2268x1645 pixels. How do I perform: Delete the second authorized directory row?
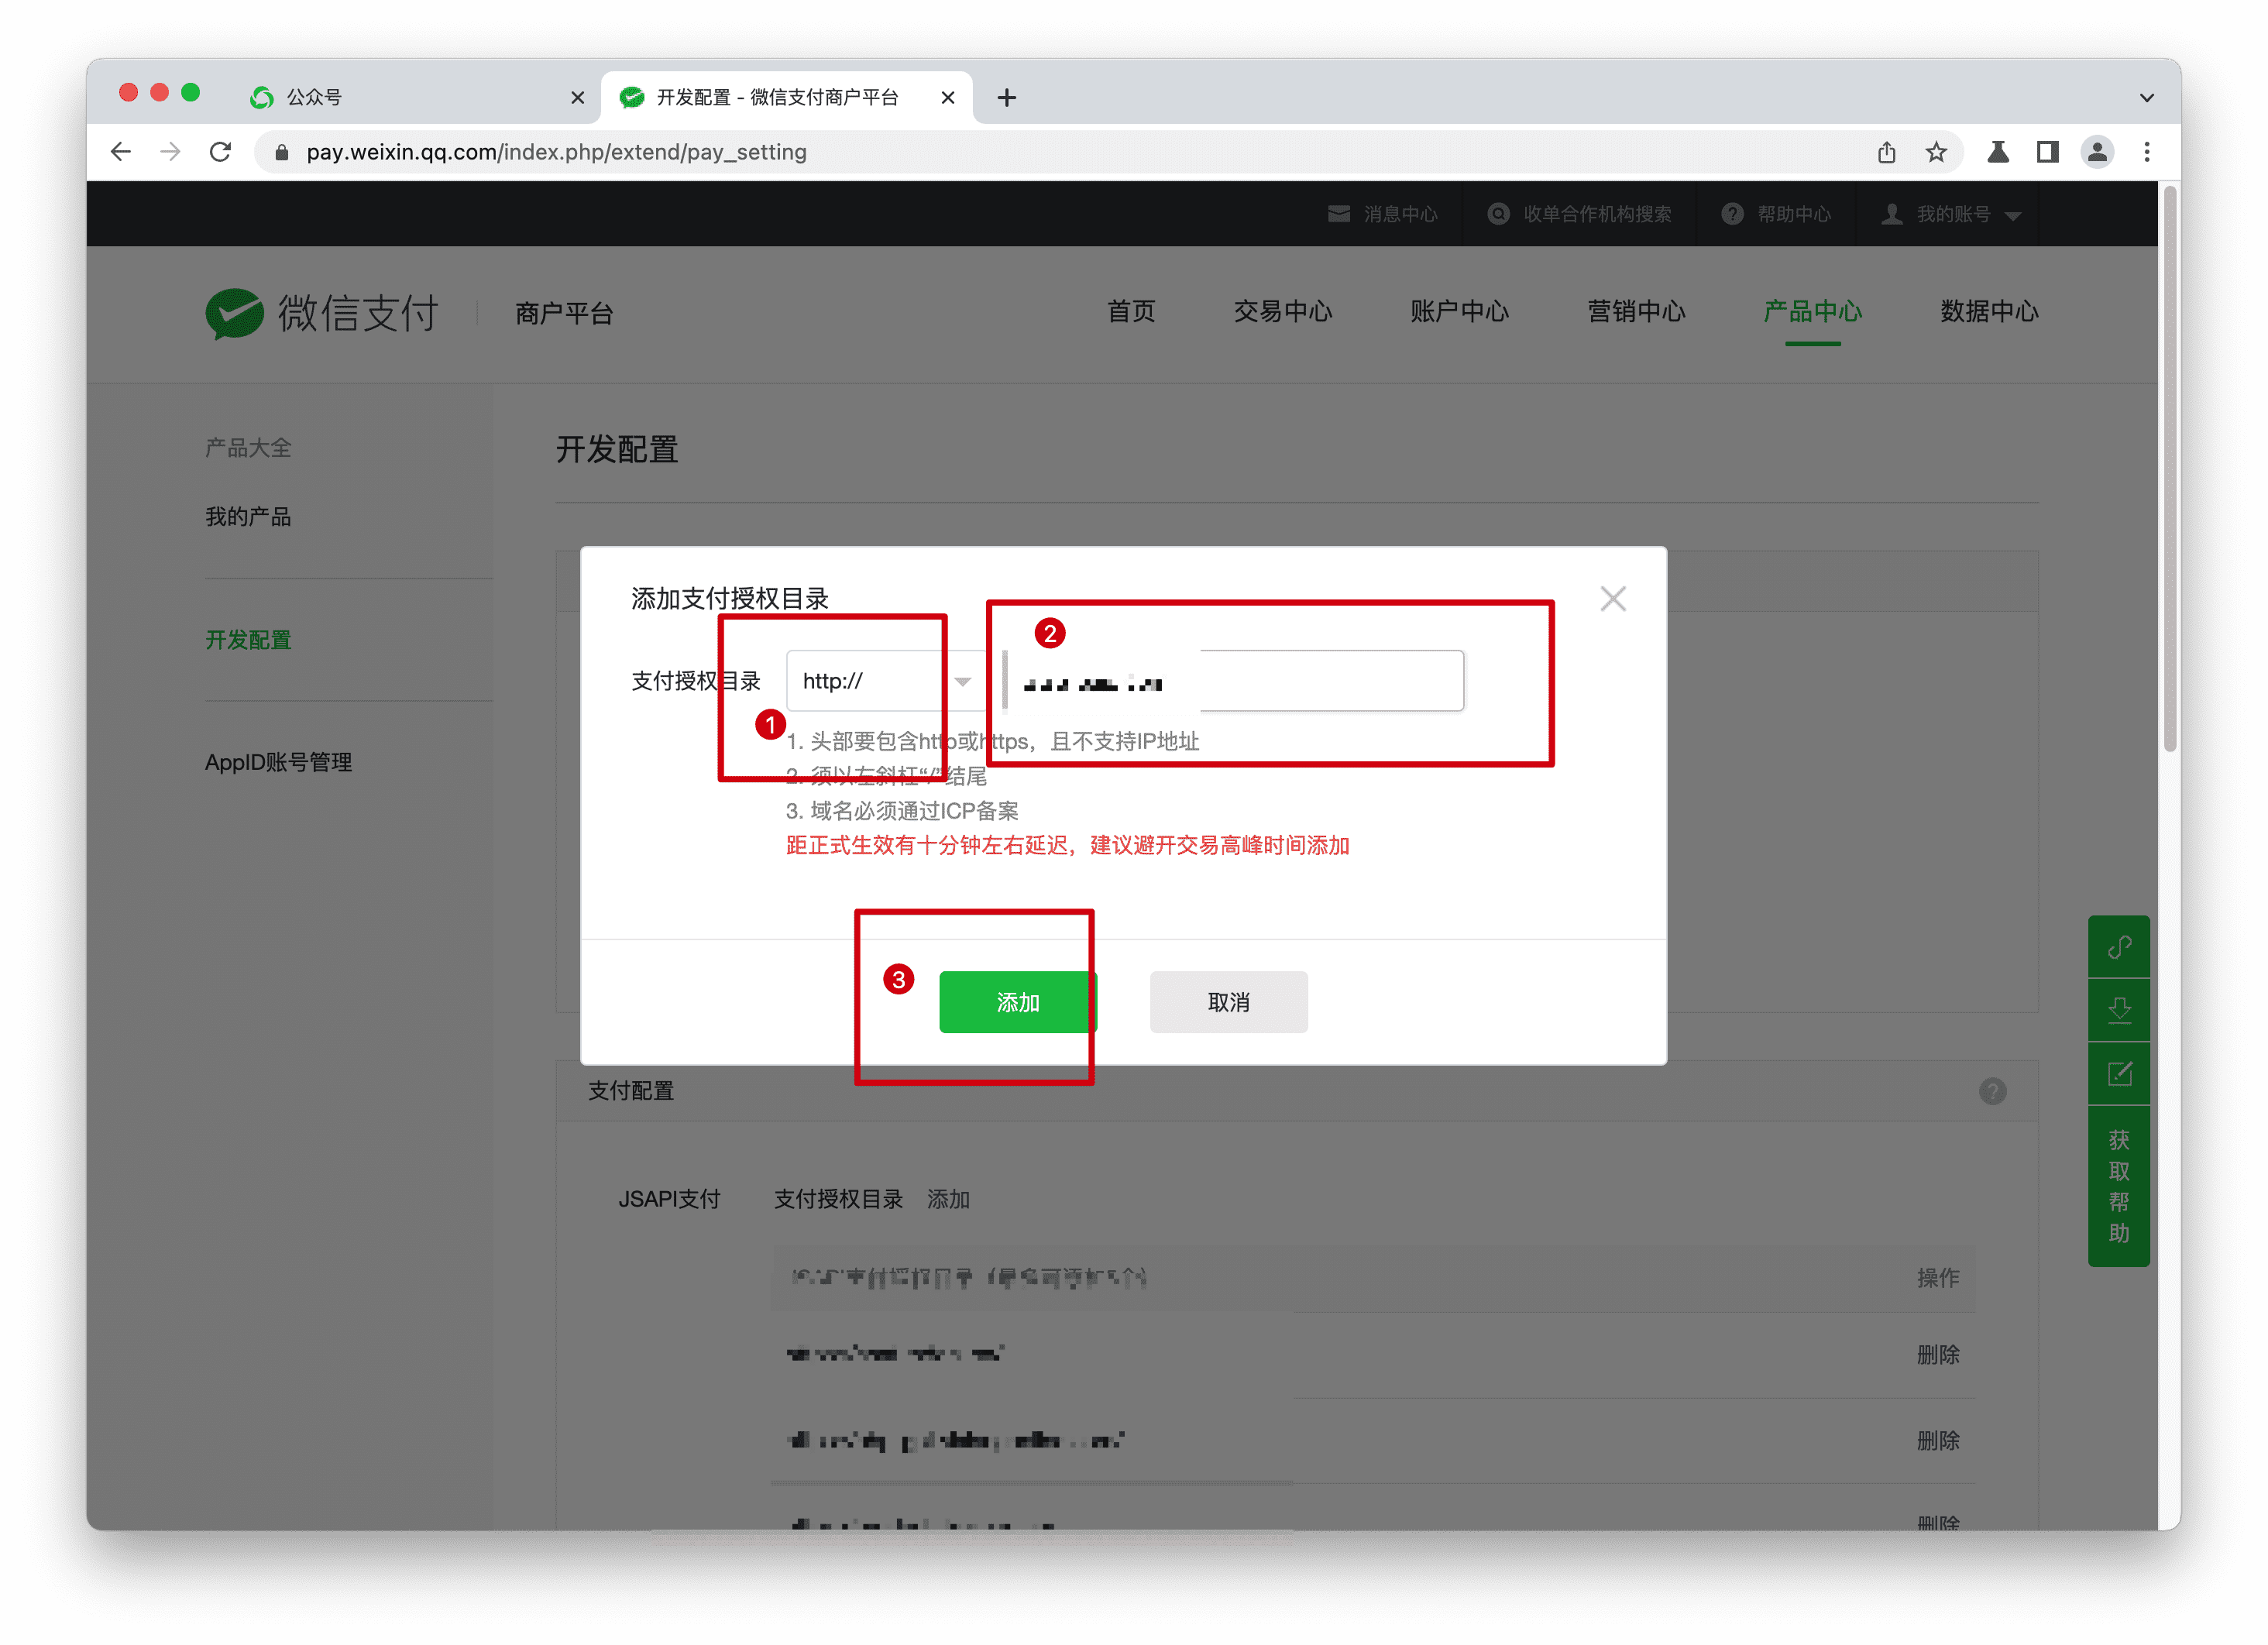click(x=1938, y=1441)
